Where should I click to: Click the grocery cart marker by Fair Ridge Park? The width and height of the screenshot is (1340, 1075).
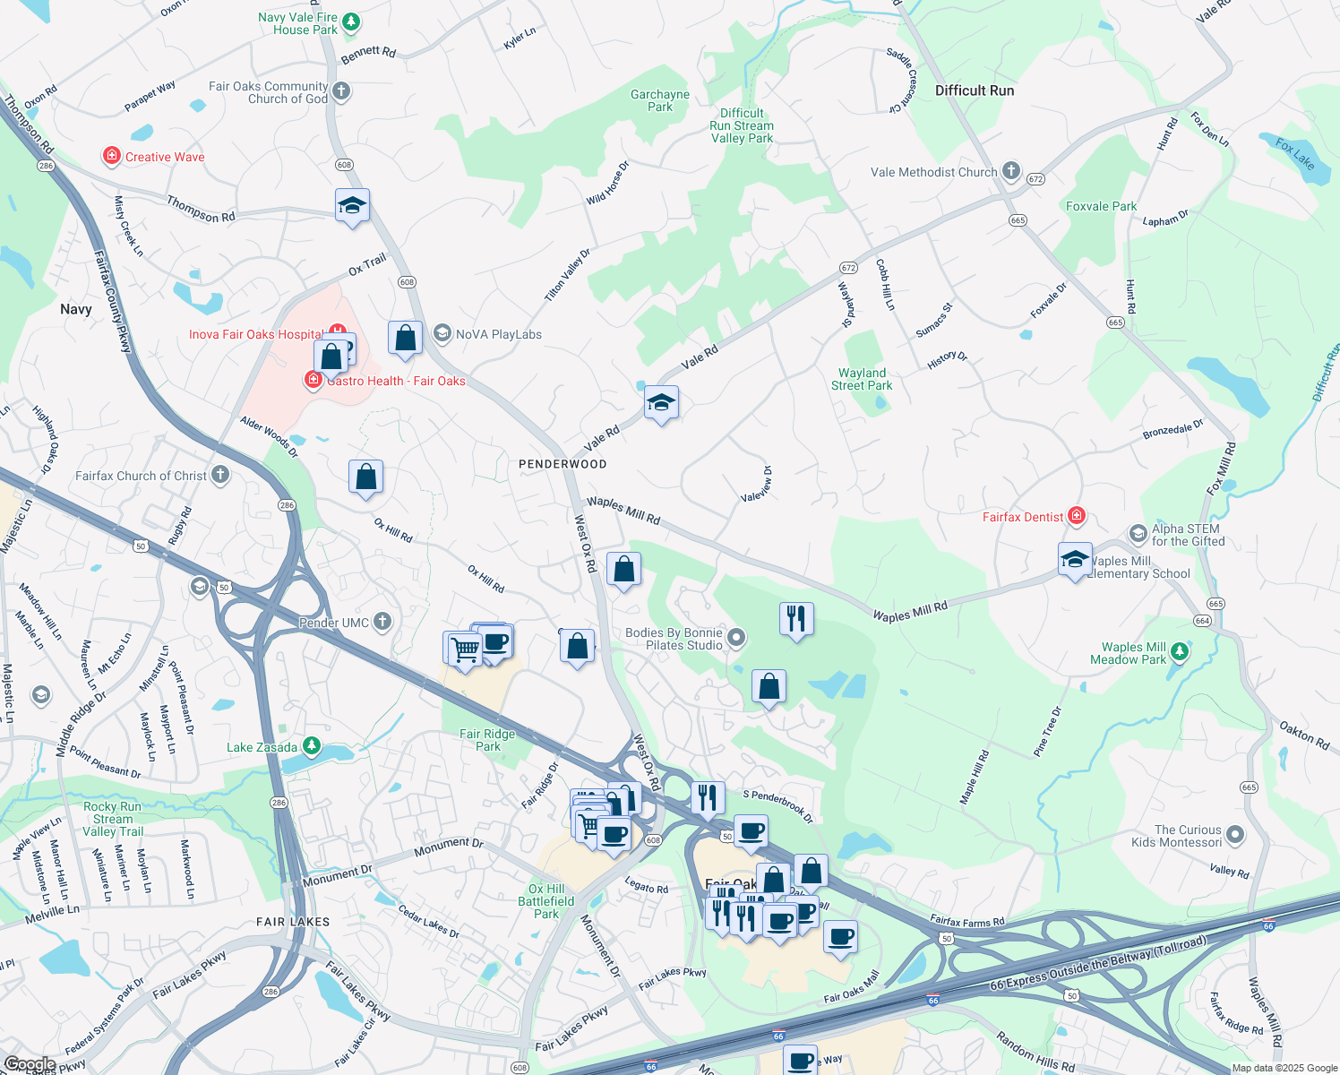tap(466, 650)
